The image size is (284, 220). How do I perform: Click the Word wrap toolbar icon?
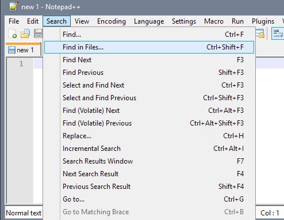pos(278,33)
